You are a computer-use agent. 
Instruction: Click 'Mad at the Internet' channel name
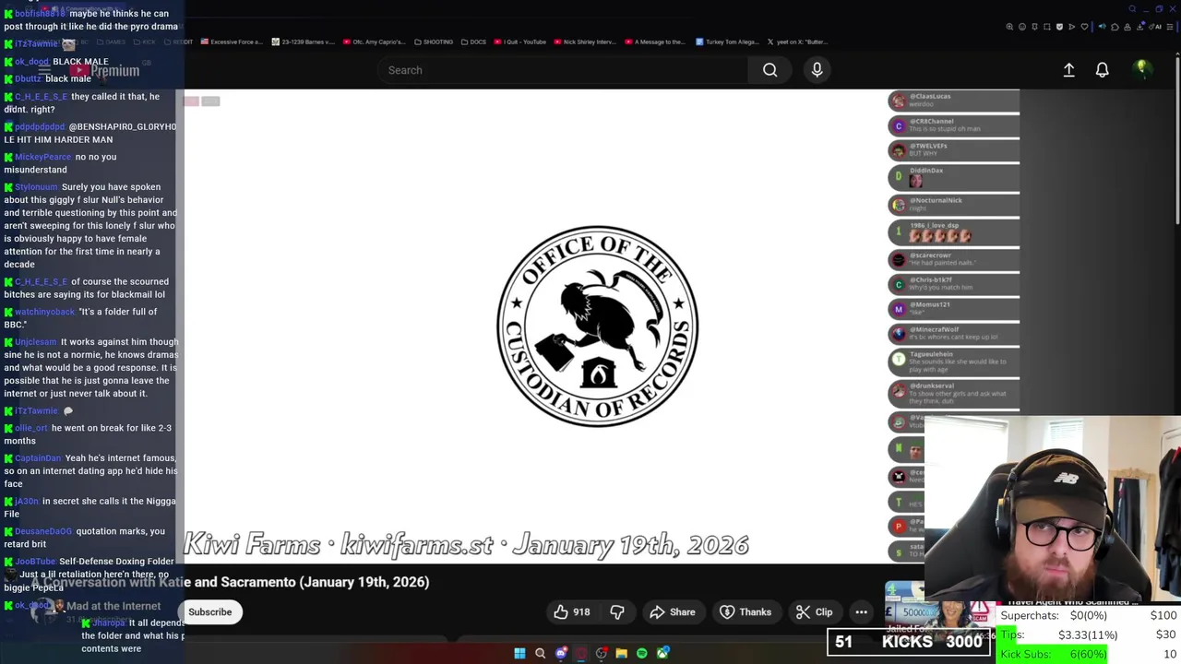[x=113, y=606]
